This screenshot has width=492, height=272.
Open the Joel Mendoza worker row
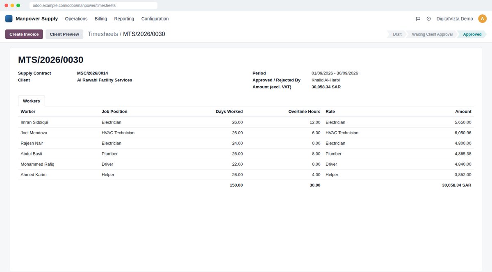(x=246, y=133)
